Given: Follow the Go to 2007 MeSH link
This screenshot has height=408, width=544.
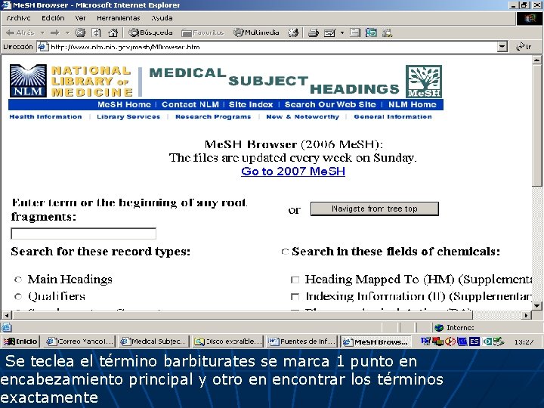Looking at the screenshot, I should coord(293,171).
